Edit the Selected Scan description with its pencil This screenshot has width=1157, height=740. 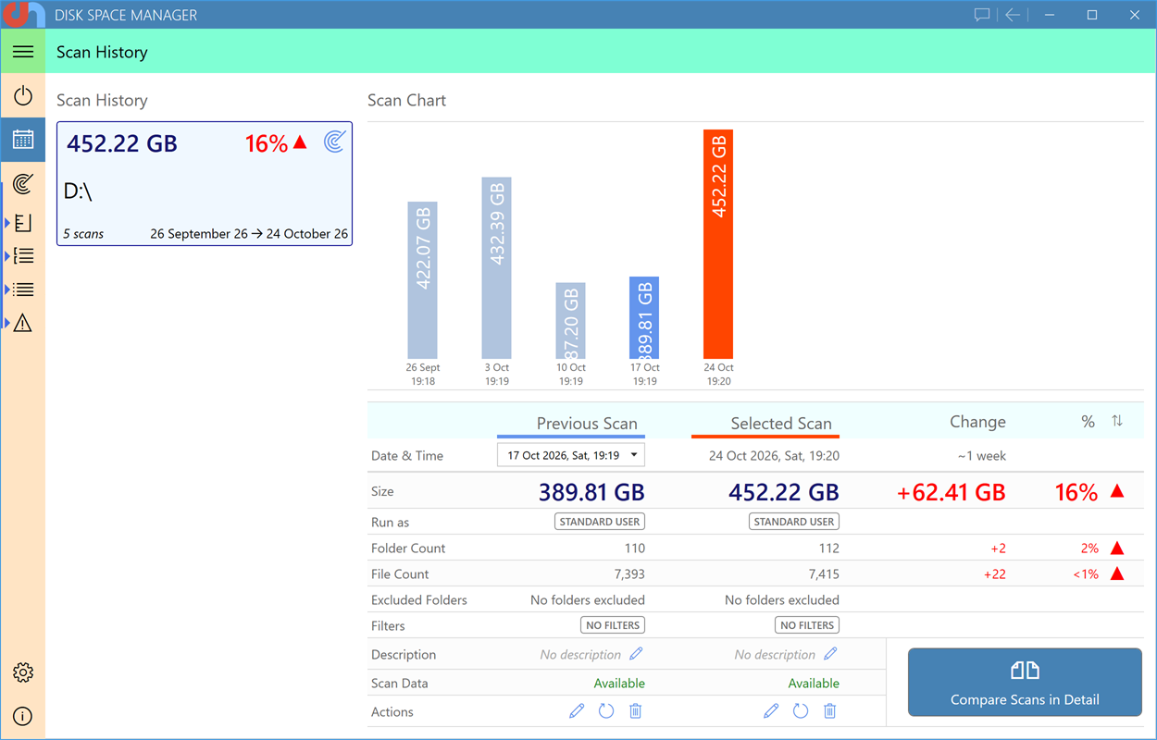[x=830, y=654]
